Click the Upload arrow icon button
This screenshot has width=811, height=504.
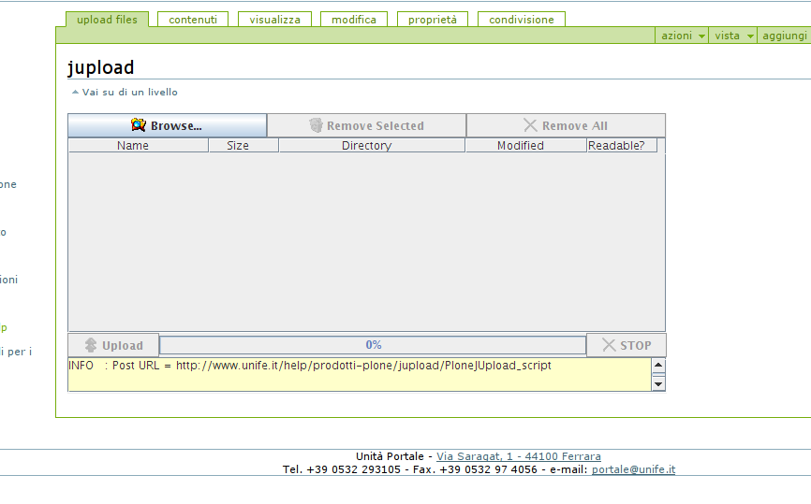(x=91, y=345)
